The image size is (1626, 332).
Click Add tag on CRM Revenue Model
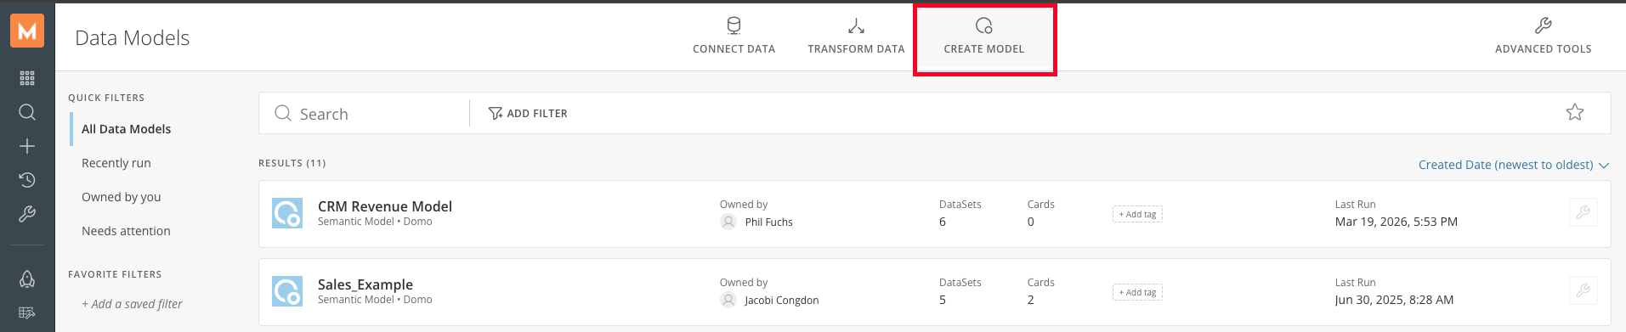point(1137,215)
